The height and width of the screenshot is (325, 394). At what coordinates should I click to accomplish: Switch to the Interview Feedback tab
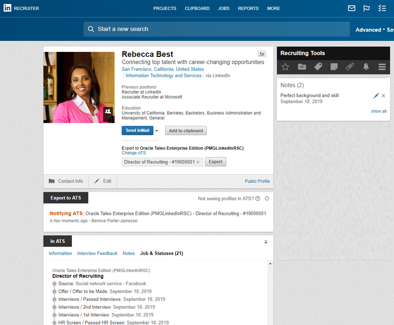tap(97, 254)
